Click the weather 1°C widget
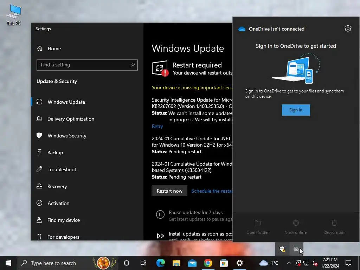 coord(269,263)
